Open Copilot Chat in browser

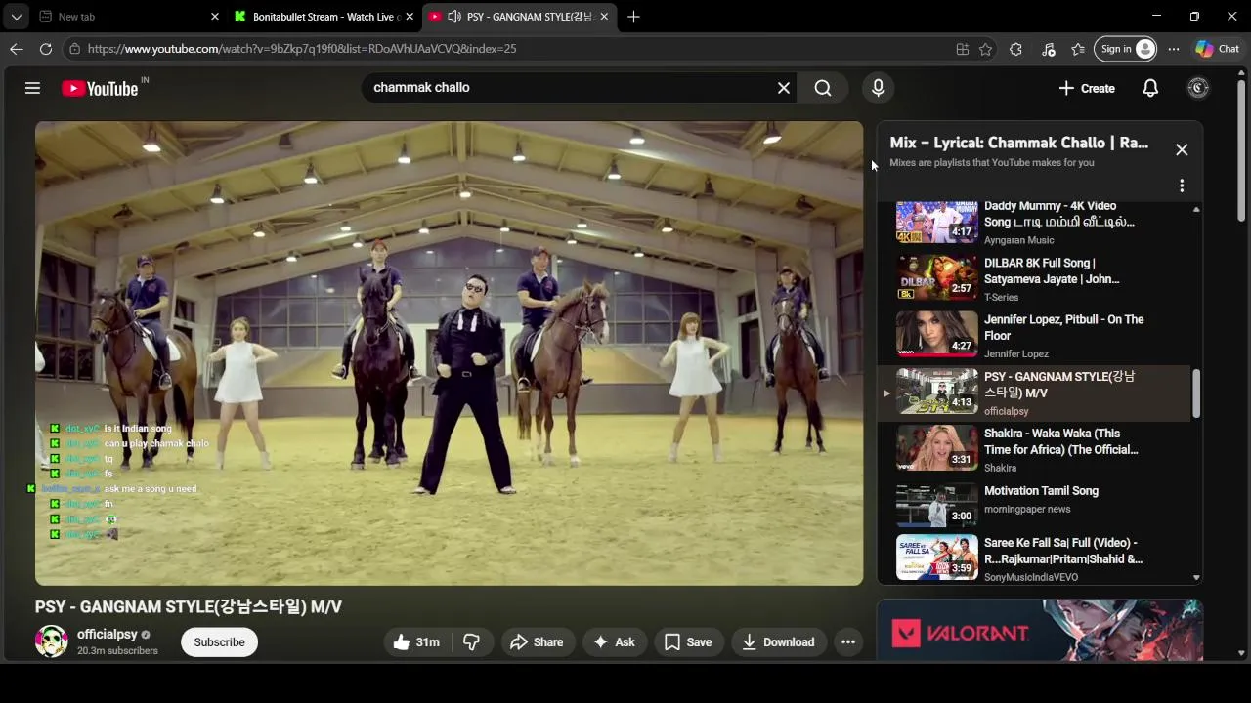click(x=1218, y=49)
